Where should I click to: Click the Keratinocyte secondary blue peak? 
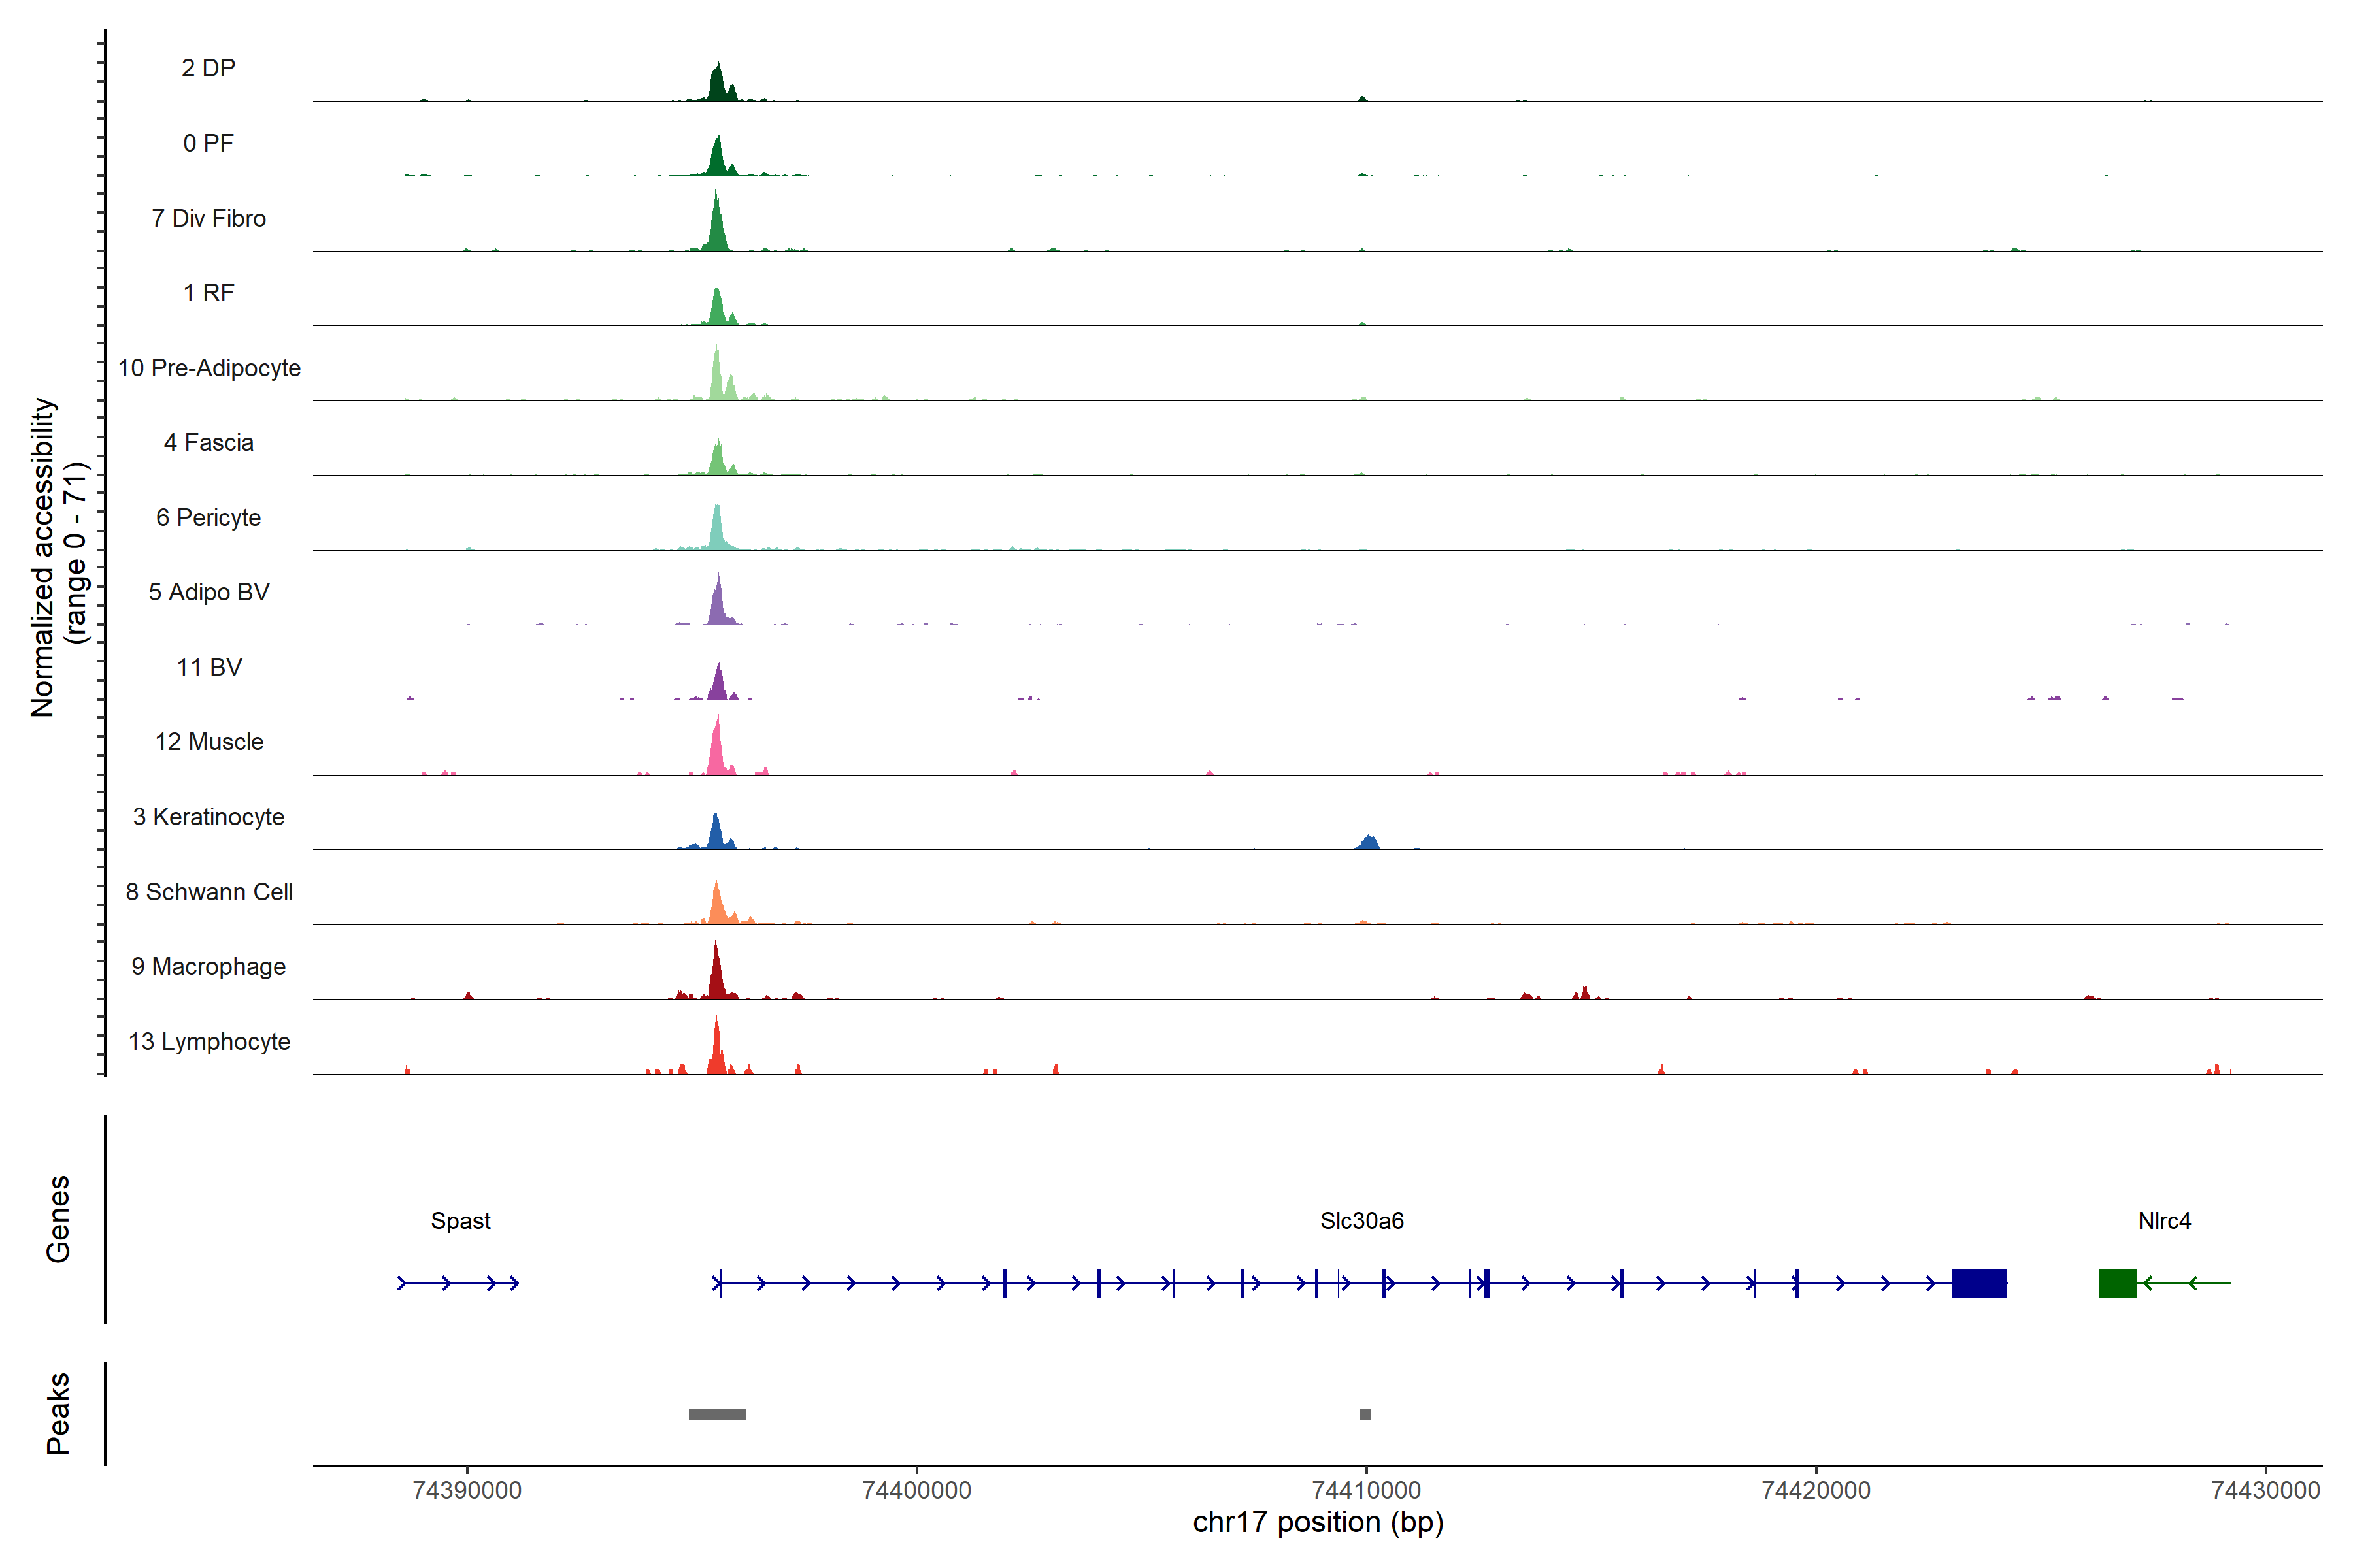tap(1369, 843)
